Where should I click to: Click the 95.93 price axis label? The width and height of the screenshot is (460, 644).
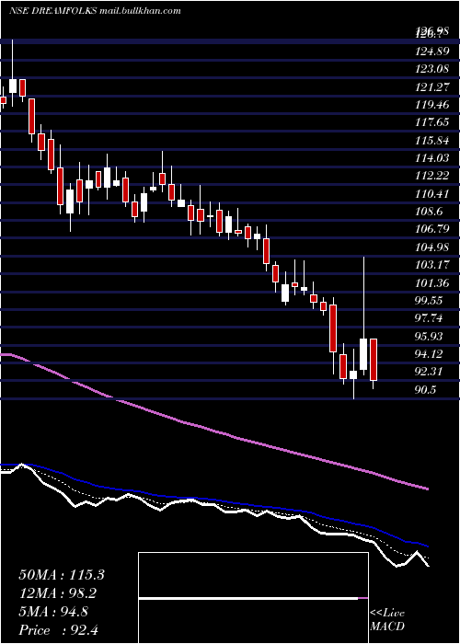pos(430,336)
